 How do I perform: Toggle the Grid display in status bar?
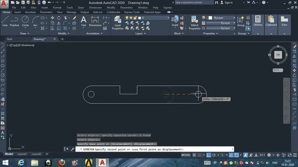194,155
